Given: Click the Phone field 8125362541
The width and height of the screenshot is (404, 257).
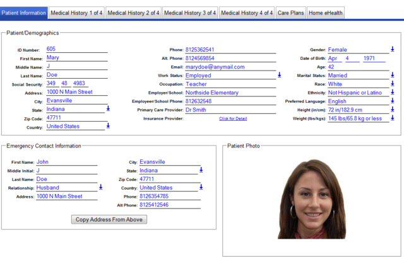Looking at the screenshot, I should coord(230,50).
